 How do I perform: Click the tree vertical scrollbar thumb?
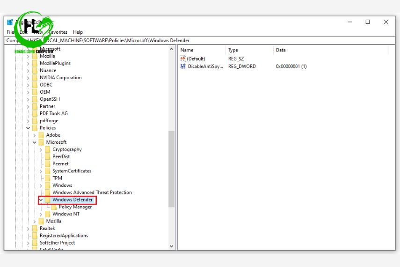[x=172, y=169]
